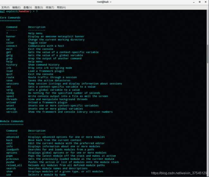Viewport: 209px width, 177px height.
Task: Click the 'pushm' module command
Action: point(10,162)
